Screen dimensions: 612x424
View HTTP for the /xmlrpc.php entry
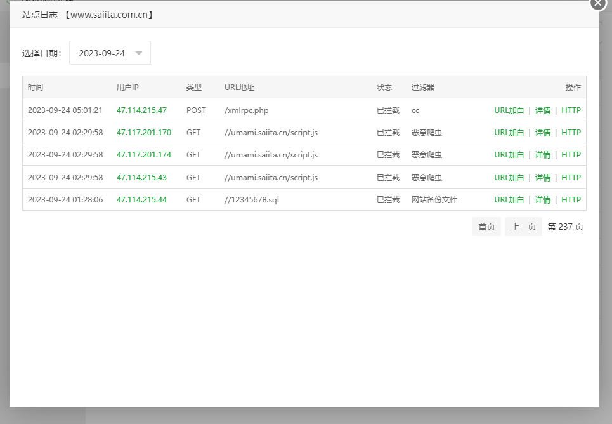(571, 110)
